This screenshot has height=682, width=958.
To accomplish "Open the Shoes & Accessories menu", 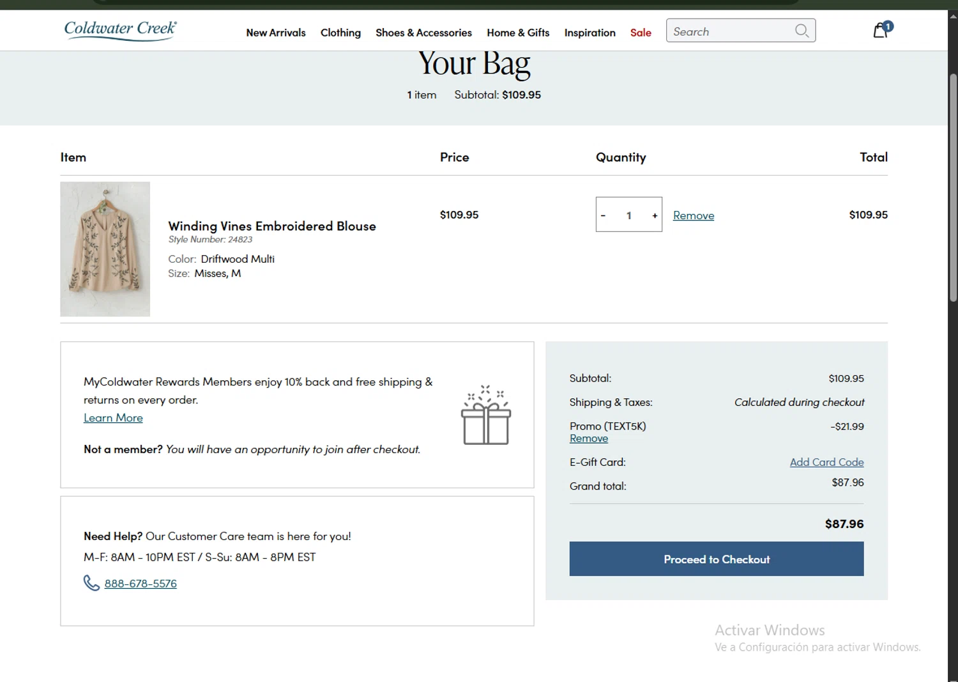I will click(423, 33).
